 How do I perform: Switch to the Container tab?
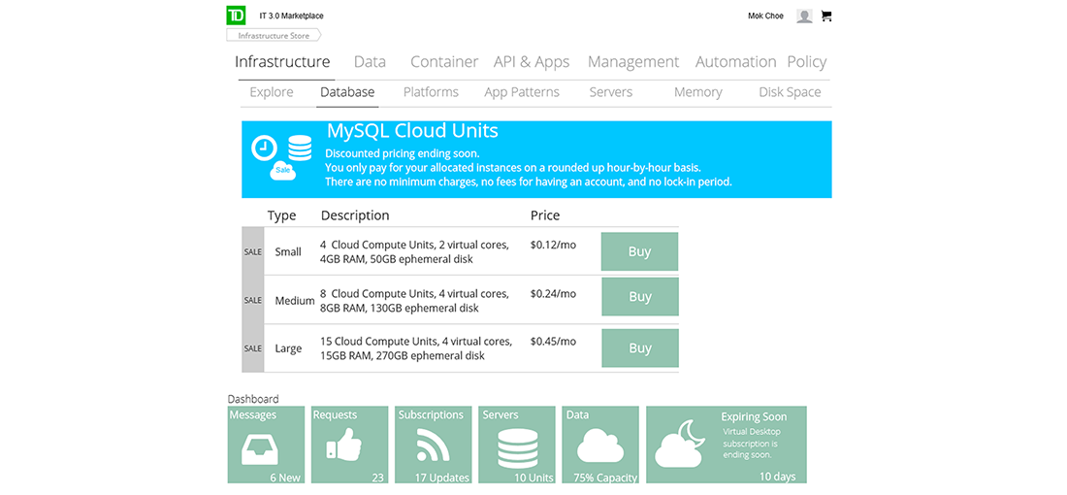(444, 62)
